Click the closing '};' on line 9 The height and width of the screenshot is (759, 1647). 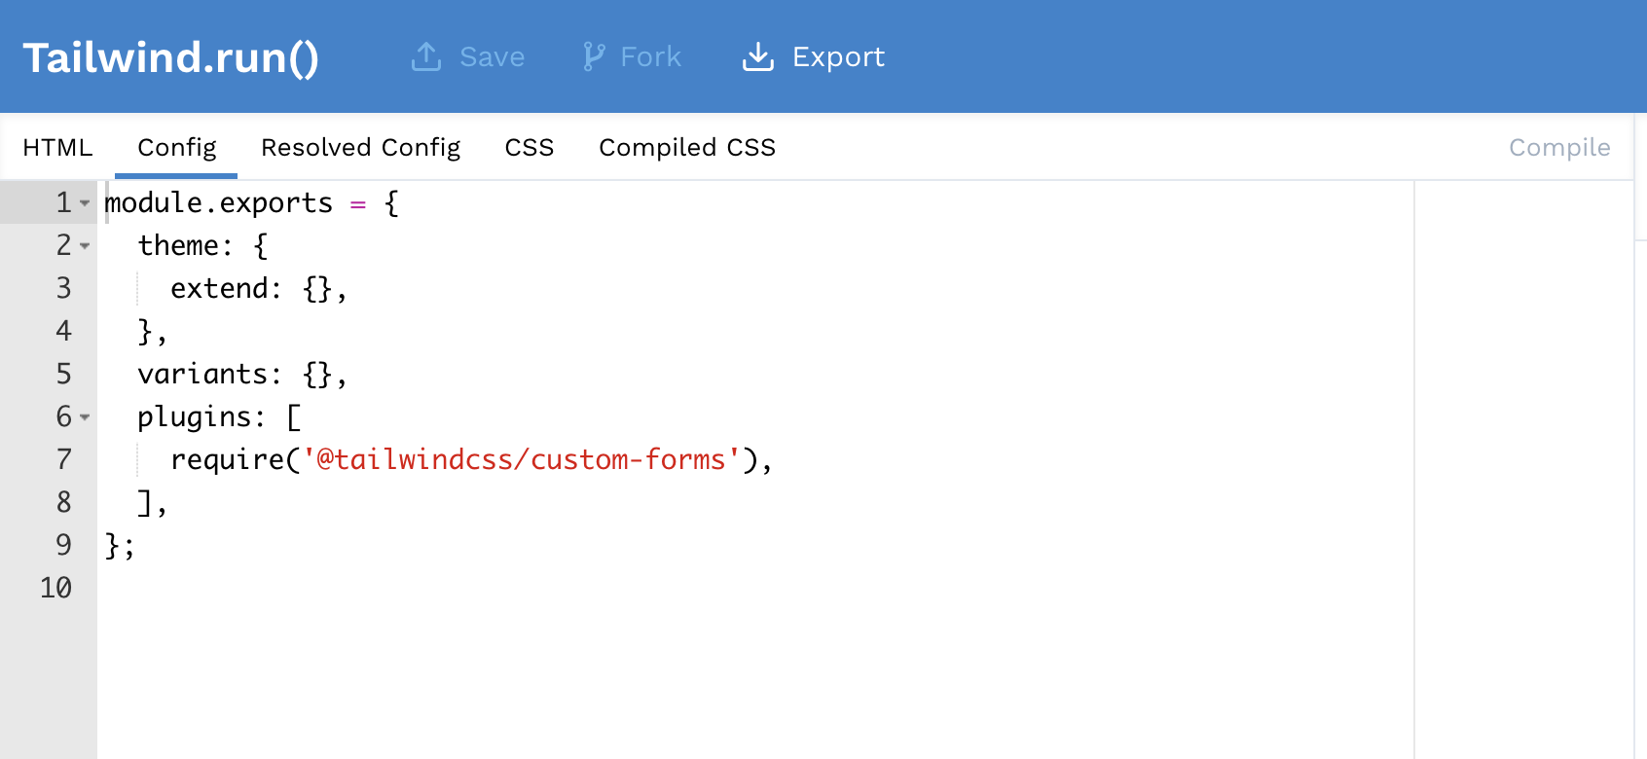point(120,545)
